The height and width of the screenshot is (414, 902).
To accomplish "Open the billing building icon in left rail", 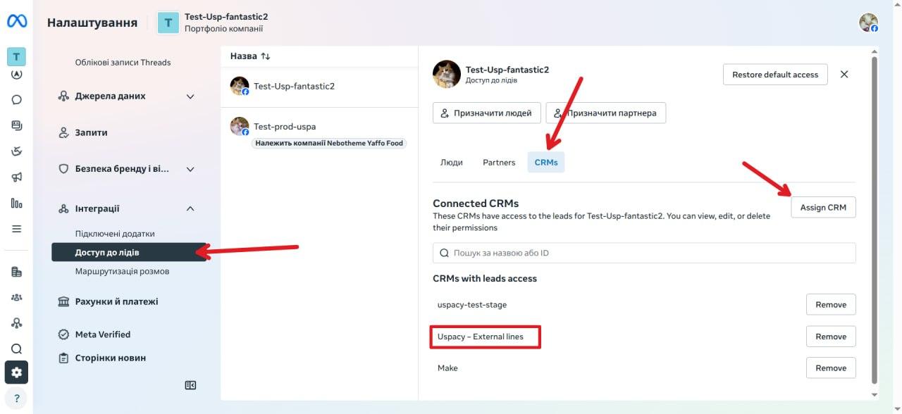I will click(17, 272).
